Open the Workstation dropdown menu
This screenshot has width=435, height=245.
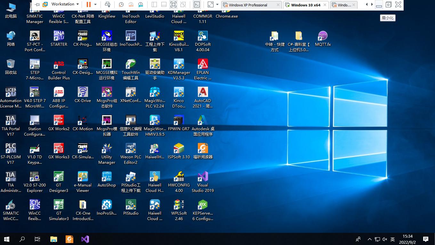click(65, 4)
